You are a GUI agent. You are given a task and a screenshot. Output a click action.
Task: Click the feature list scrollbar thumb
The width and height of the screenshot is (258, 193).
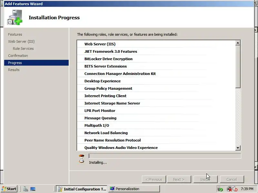[238, 67]
